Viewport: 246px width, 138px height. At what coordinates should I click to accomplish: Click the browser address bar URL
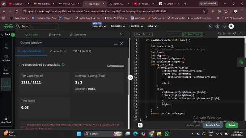[98, 11]
